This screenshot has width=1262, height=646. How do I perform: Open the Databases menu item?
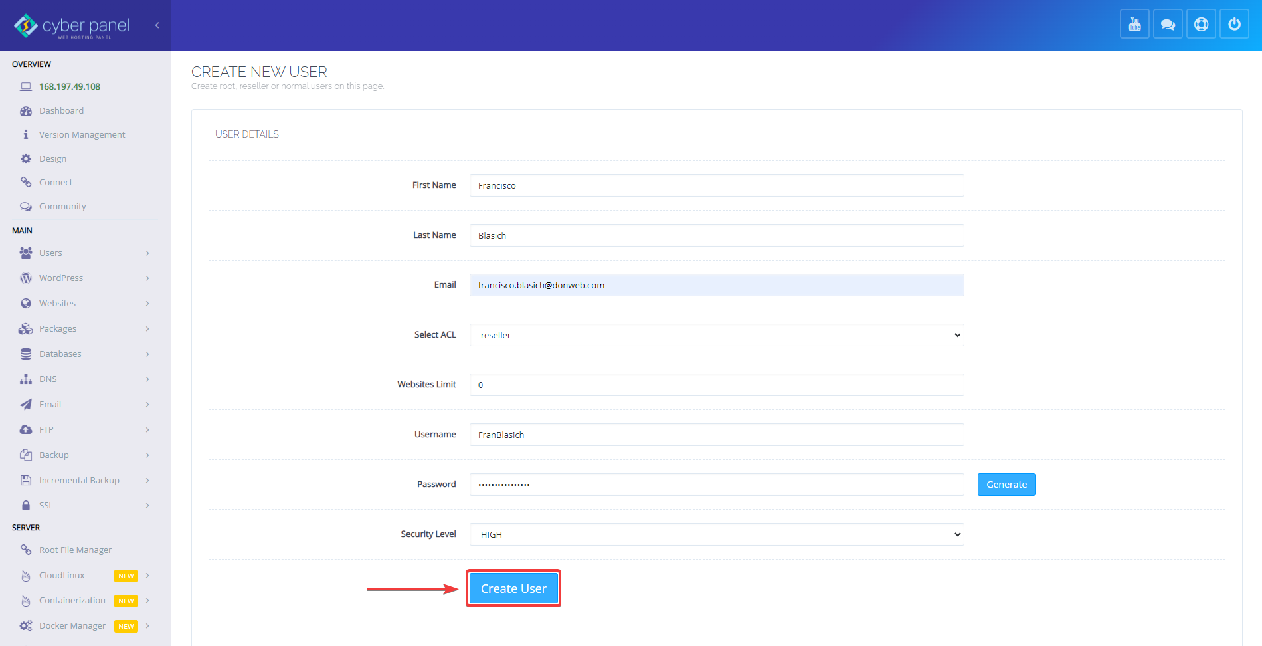(60, 354)
